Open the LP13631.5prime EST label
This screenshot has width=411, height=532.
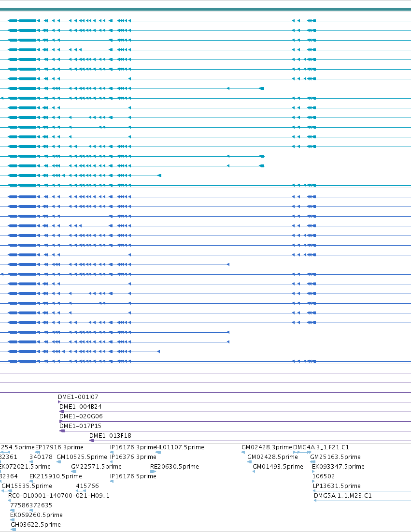coord(337,486)
